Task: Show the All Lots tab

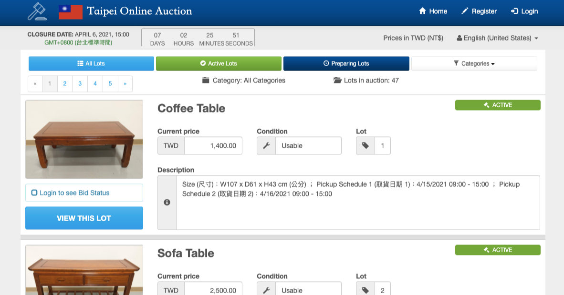Action: click(91, 63)
